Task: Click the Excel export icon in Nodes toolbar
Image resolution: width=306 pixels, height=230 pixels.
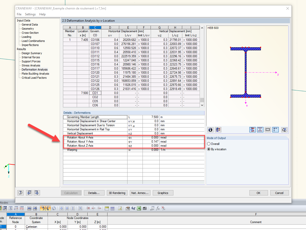Action: point(139,208)
